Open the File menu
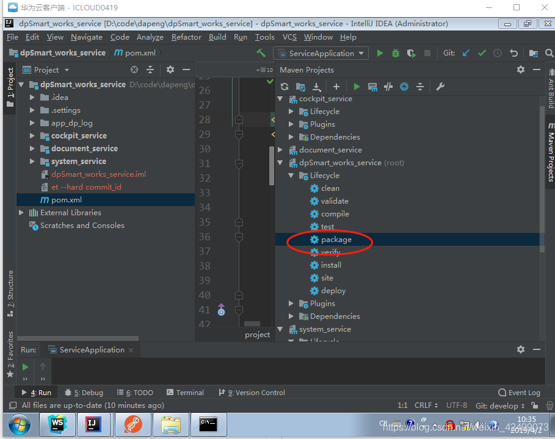The height and width of the screenshot is (439, 555). point(12,37)
